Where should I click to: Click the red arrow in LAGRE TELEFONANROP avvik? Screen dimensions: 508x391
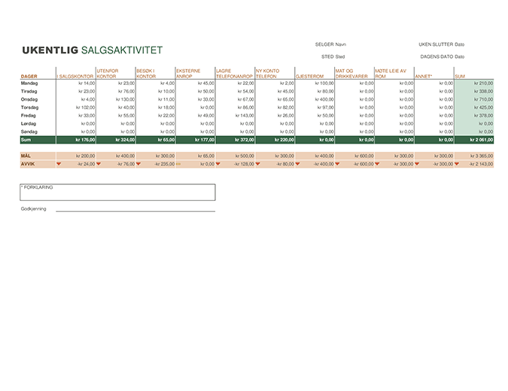click(x=218, y=164)
